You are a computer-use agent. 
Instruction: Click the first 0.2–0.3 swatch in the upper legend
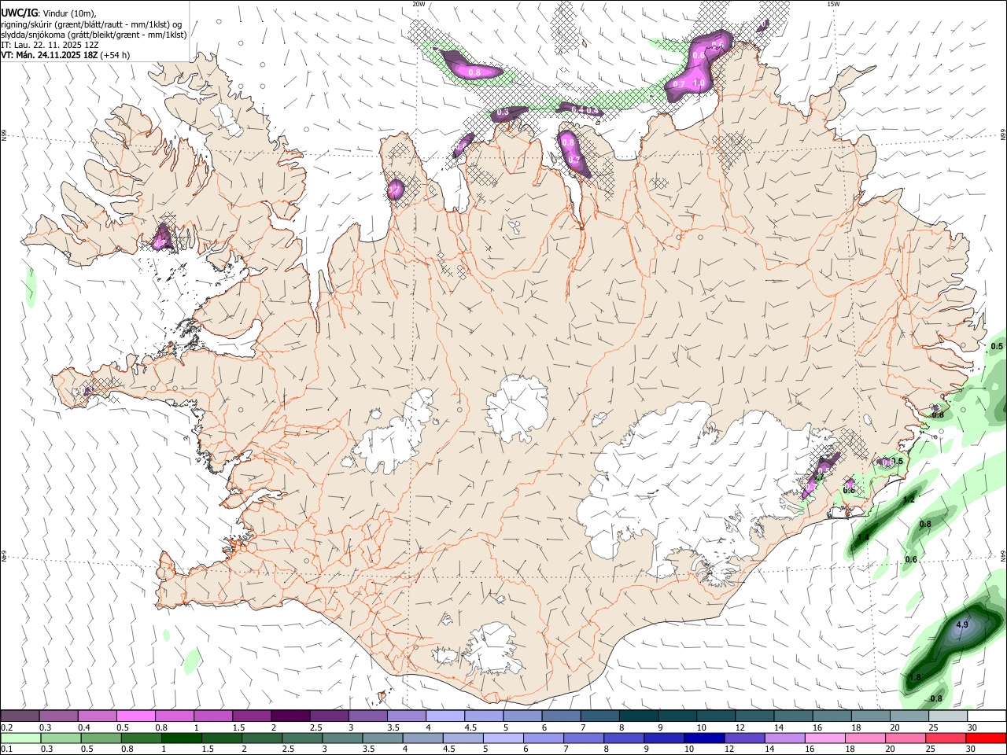click(x=20, y=716)
